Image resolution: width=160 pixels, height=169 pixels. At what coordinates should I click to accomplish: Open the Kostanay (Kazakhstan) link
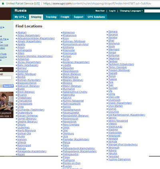[76, 62]
